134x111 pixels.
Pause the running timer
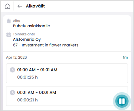pos(122,101)
